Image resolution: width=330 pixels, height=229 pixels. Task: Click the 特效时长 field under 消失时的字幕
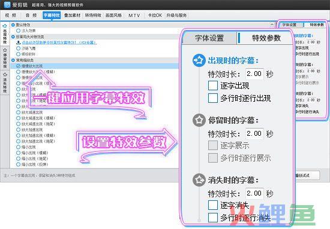[254, 193]
